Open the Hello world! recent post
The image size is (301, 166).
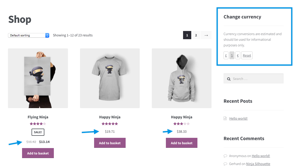[238, 118]
